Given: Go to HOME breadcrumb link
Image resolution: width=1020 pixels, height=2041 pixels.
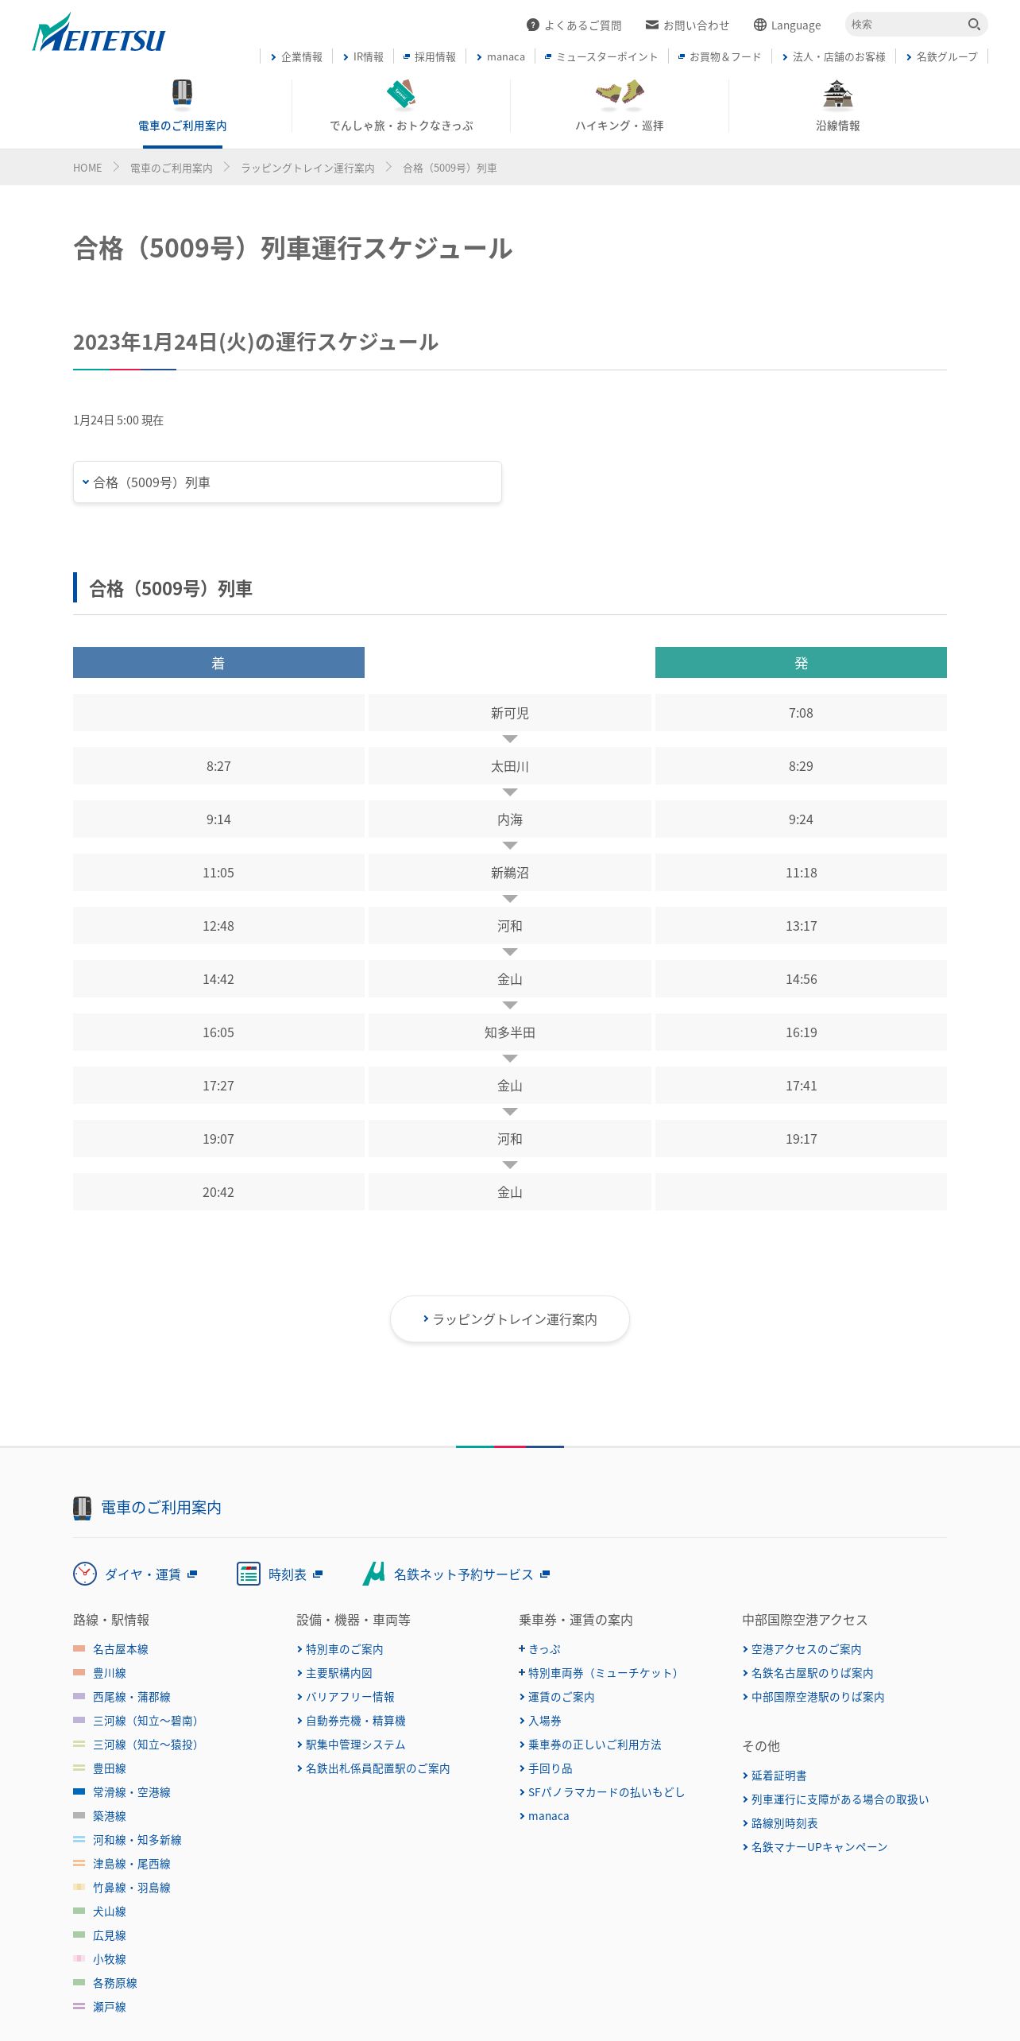Looking at the screenshot, I should (87, 168).
